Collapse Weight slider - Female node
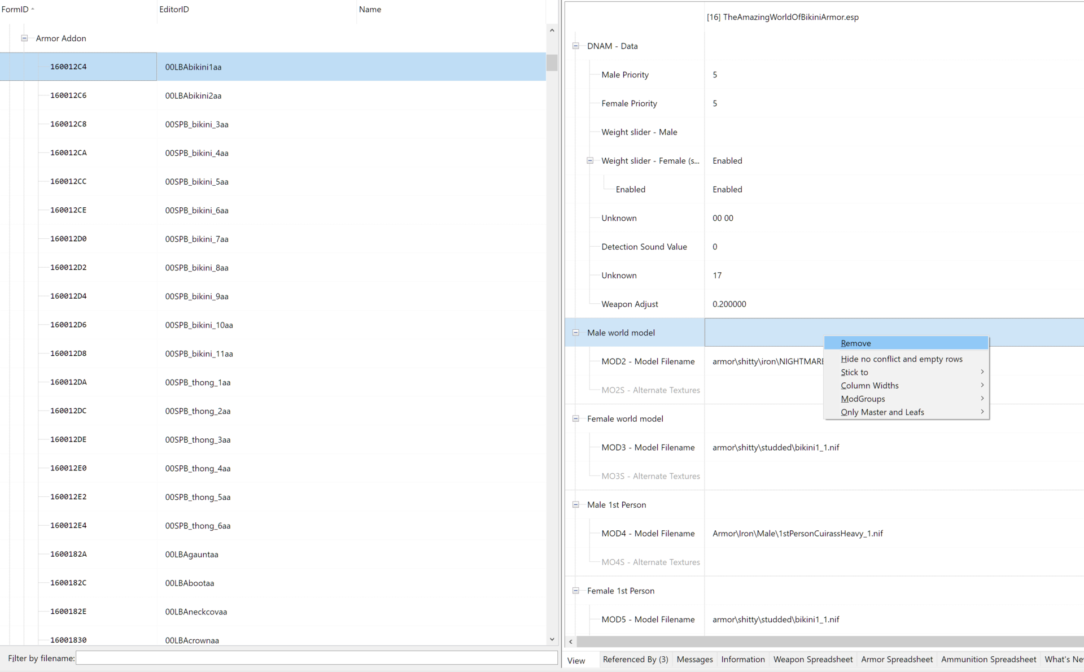Screen dimensions: 1084x672 point(590,160)
